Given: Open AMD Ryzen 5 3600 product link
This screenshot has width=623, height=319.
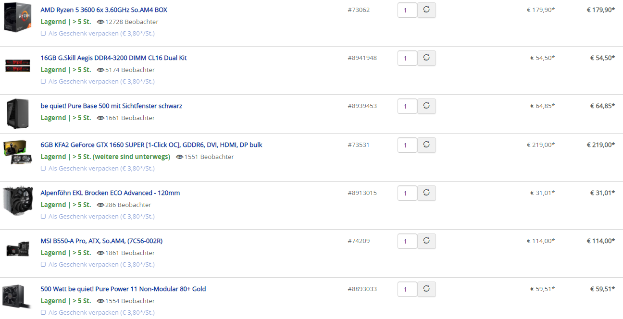Looking at the screenshot, I should pos(104,10).
